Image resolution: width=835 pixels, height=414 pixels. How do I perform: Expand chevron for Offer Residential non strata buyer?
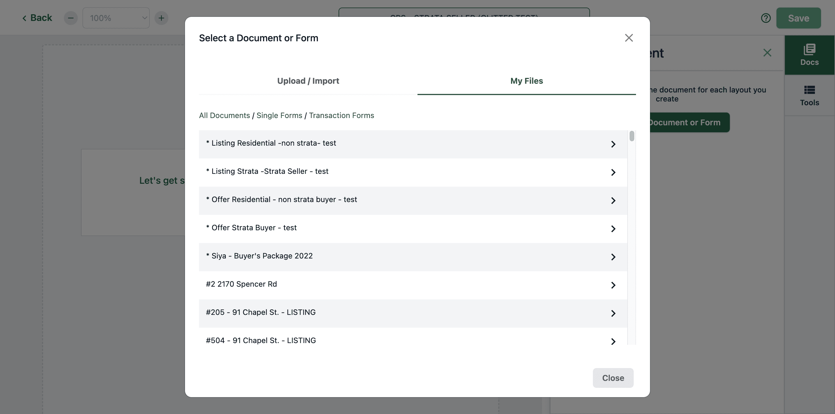click(613, 201)
